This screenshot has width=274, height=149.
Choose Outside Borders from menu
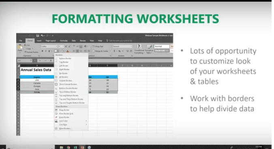point(71,81)
